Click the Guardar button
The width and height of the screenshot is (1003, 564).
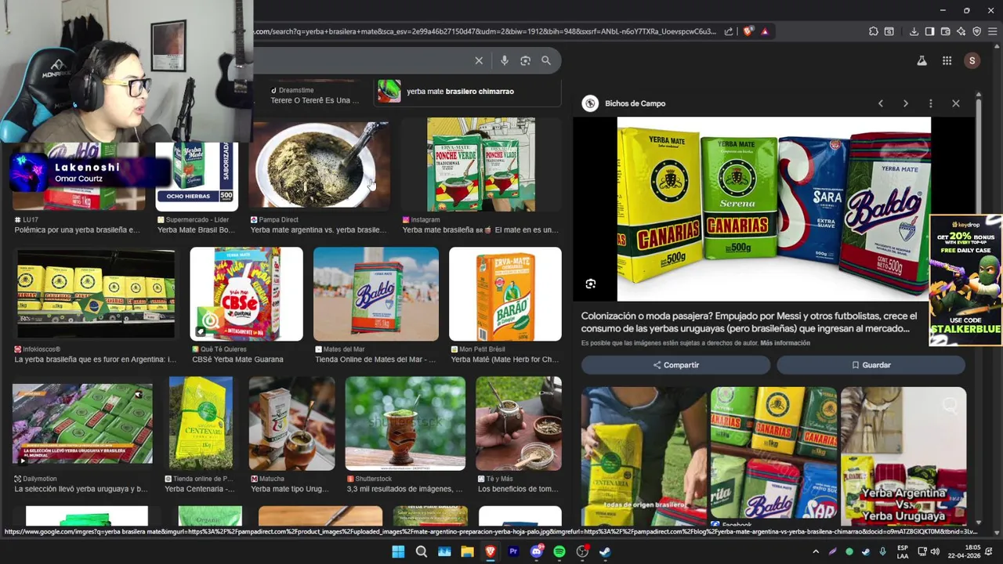pos(871,365)
